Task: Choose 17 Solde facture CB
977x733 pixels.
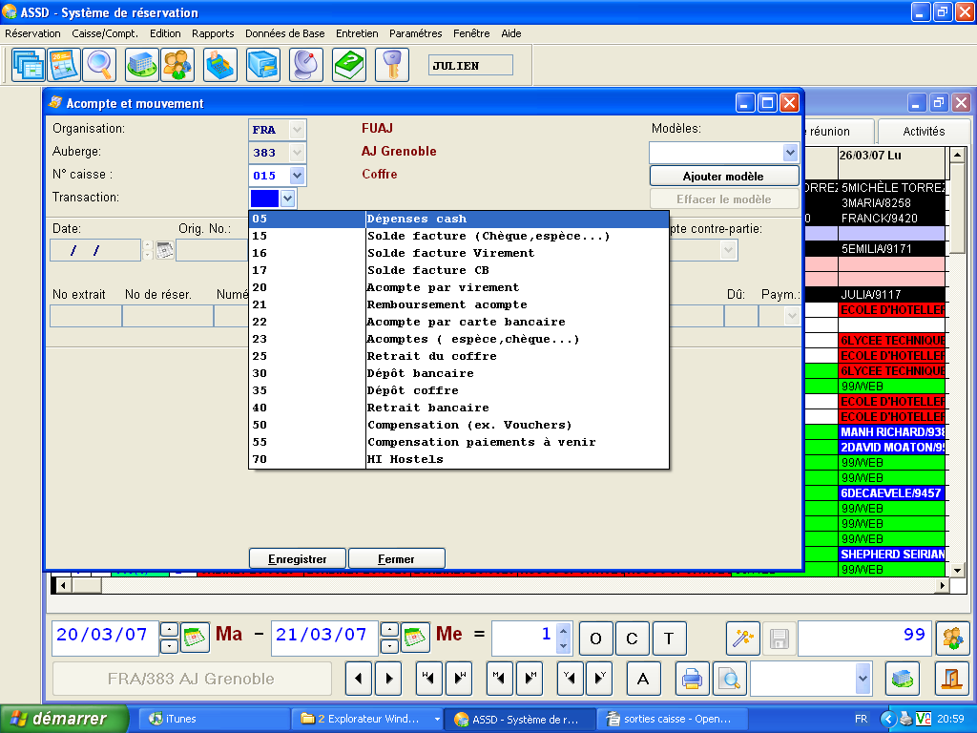Action: 459,270
